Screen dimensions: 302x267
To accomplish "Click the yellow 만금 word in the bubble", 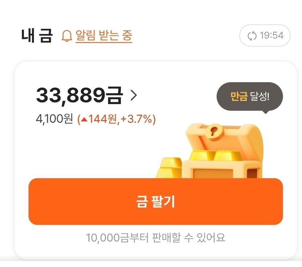I will (239, 96).
